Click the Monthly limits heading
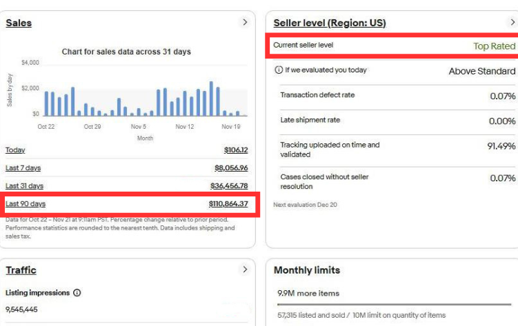 tap(306, 270)
